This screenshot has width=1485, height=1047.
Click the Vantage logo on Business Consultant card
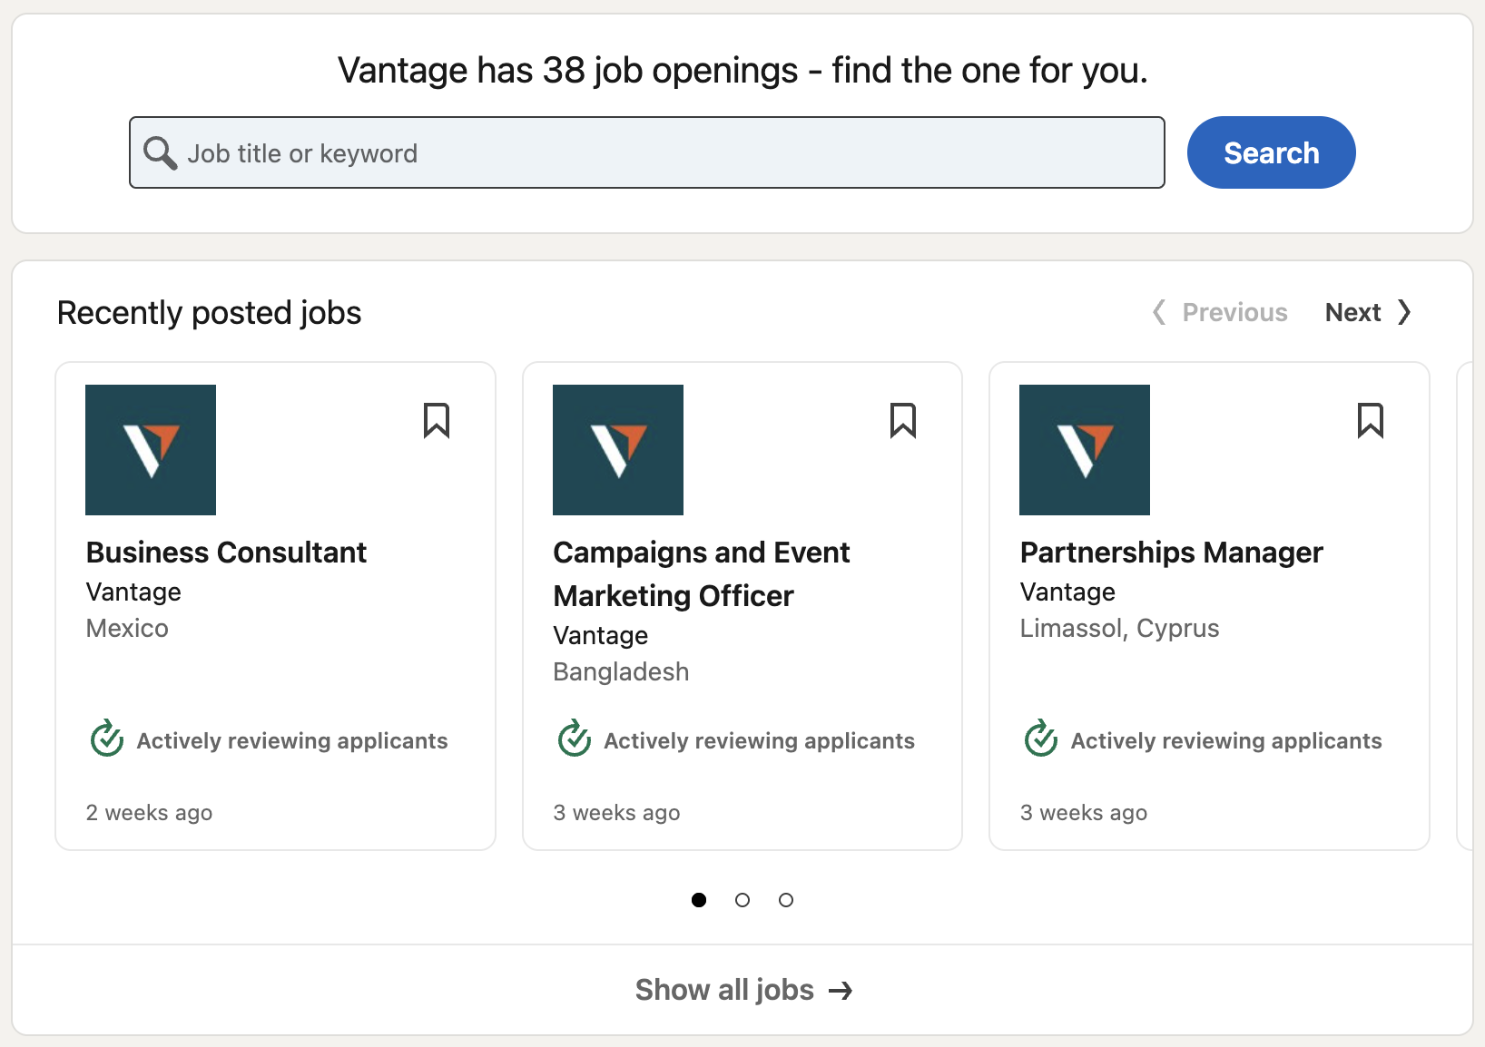pos(151,450)
